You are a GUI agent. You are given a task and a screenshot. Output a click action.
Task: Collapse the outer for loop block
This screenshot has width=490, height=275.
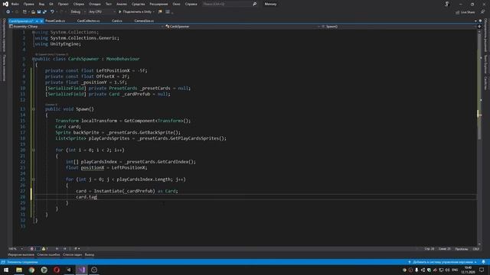coord(34,150)
